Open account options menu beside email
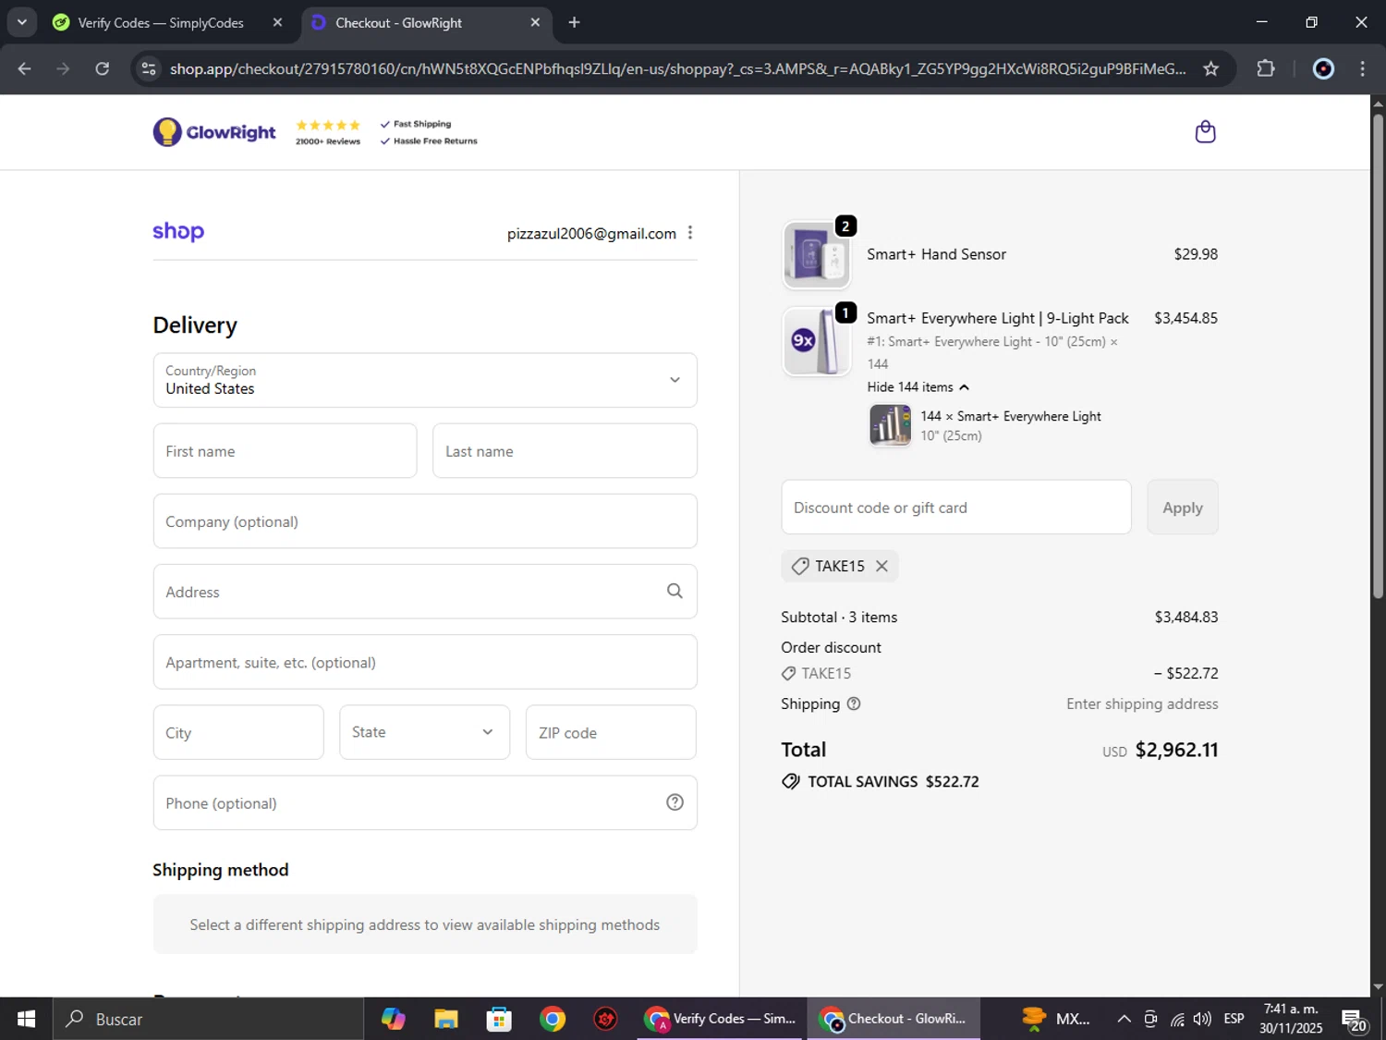 (690, 233)
